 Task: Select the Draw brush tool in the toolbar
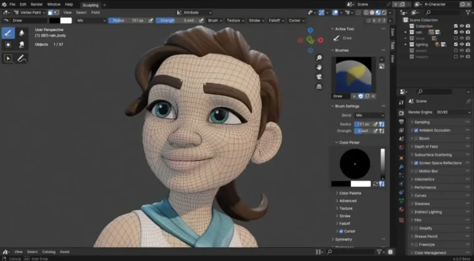(x=8, y=33)
